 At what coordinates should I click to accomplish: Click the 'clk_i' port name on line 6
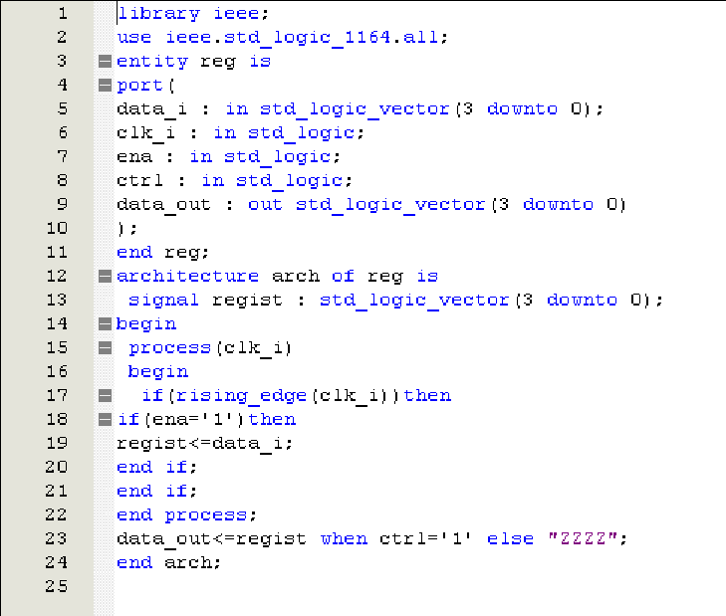point(145,133)
